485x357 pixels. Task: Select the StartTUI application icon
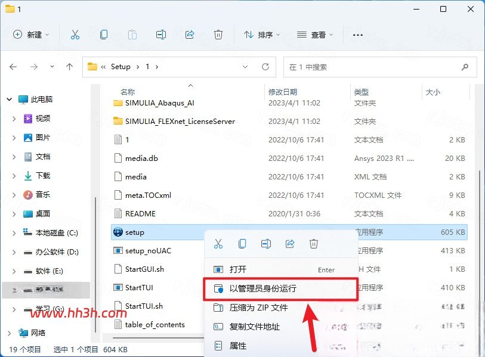pos(118,287)
